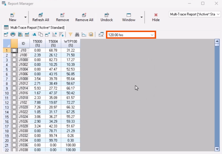Screen dimensions: 222x154
Task: Click the export report icon
Action: click(x=47, y=34)
